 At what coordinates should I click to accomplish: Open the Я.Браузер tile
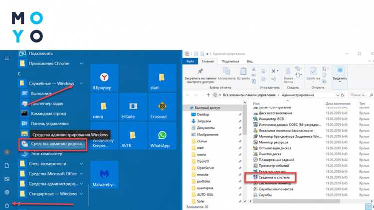[104, 78]
